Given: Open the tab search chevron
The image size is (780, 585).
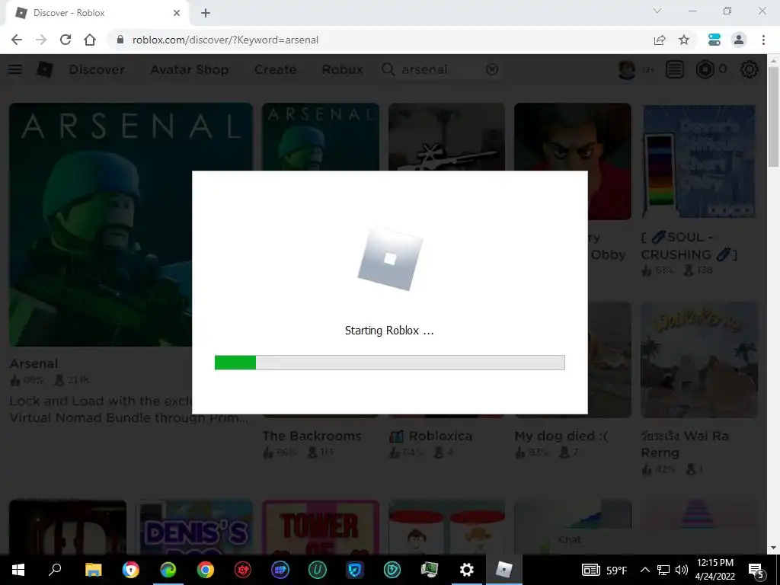Looking at the screenshot, I should pos(657,11).
